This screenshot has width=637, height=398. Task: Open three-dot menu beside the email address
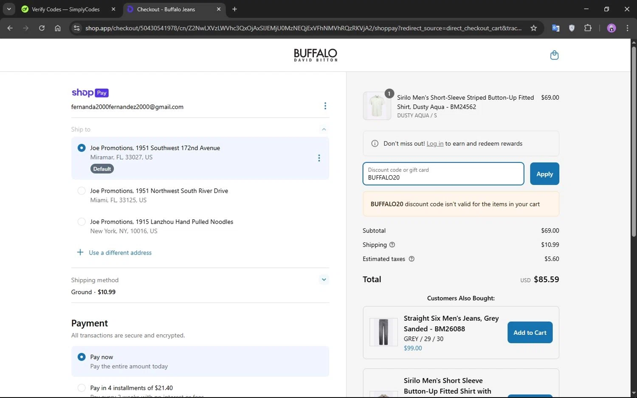pos(325,106)
